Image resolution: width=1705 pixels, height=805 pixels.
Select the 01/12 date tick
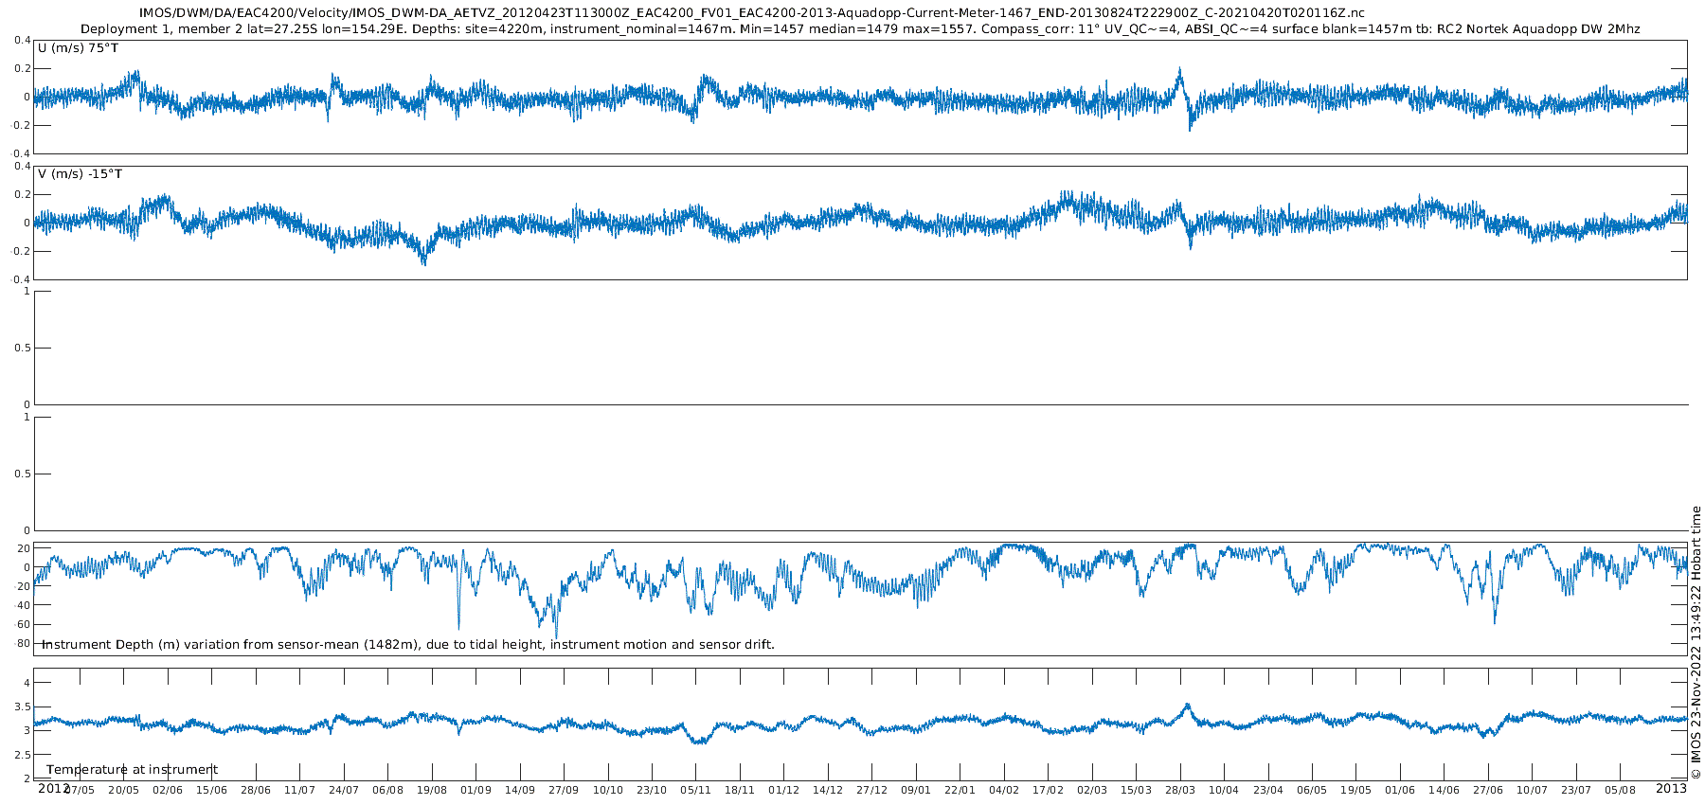[x=784, y=790]
